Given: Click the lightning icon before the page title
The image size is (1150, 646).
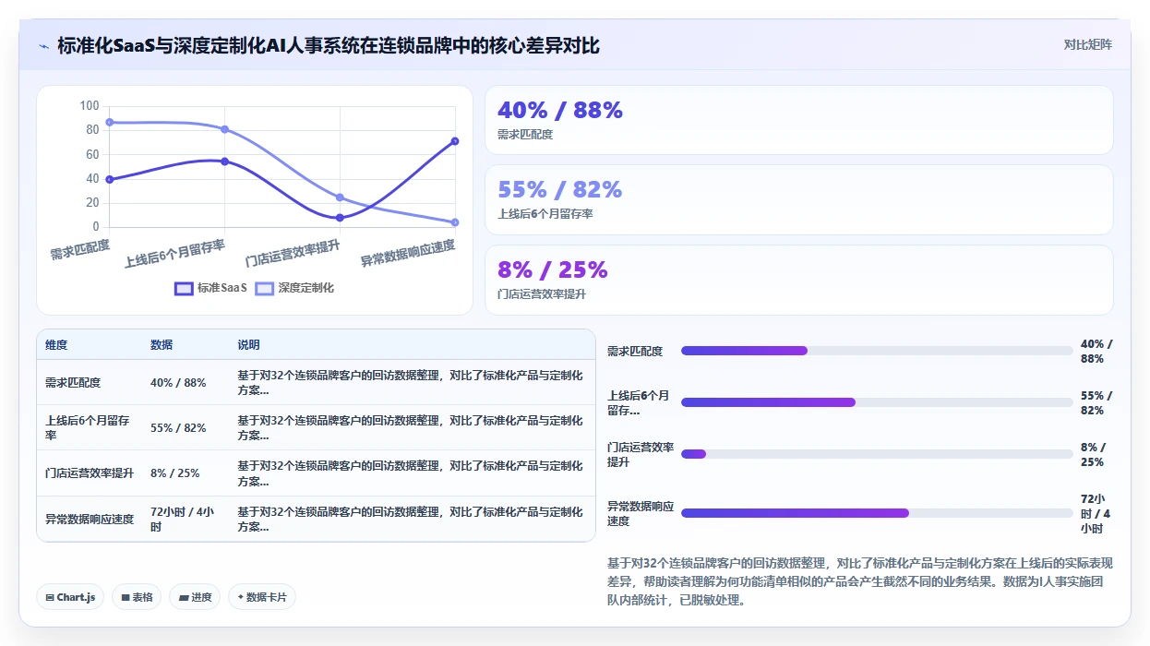Looking at the screenshot, I should click(x=43, y=45).
